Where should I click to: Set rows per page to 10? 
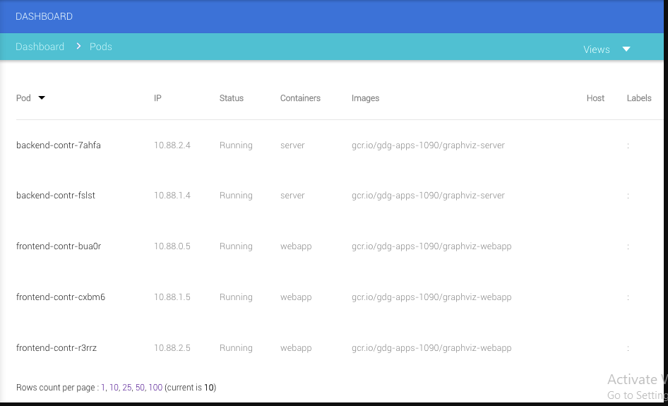[114, 387]
